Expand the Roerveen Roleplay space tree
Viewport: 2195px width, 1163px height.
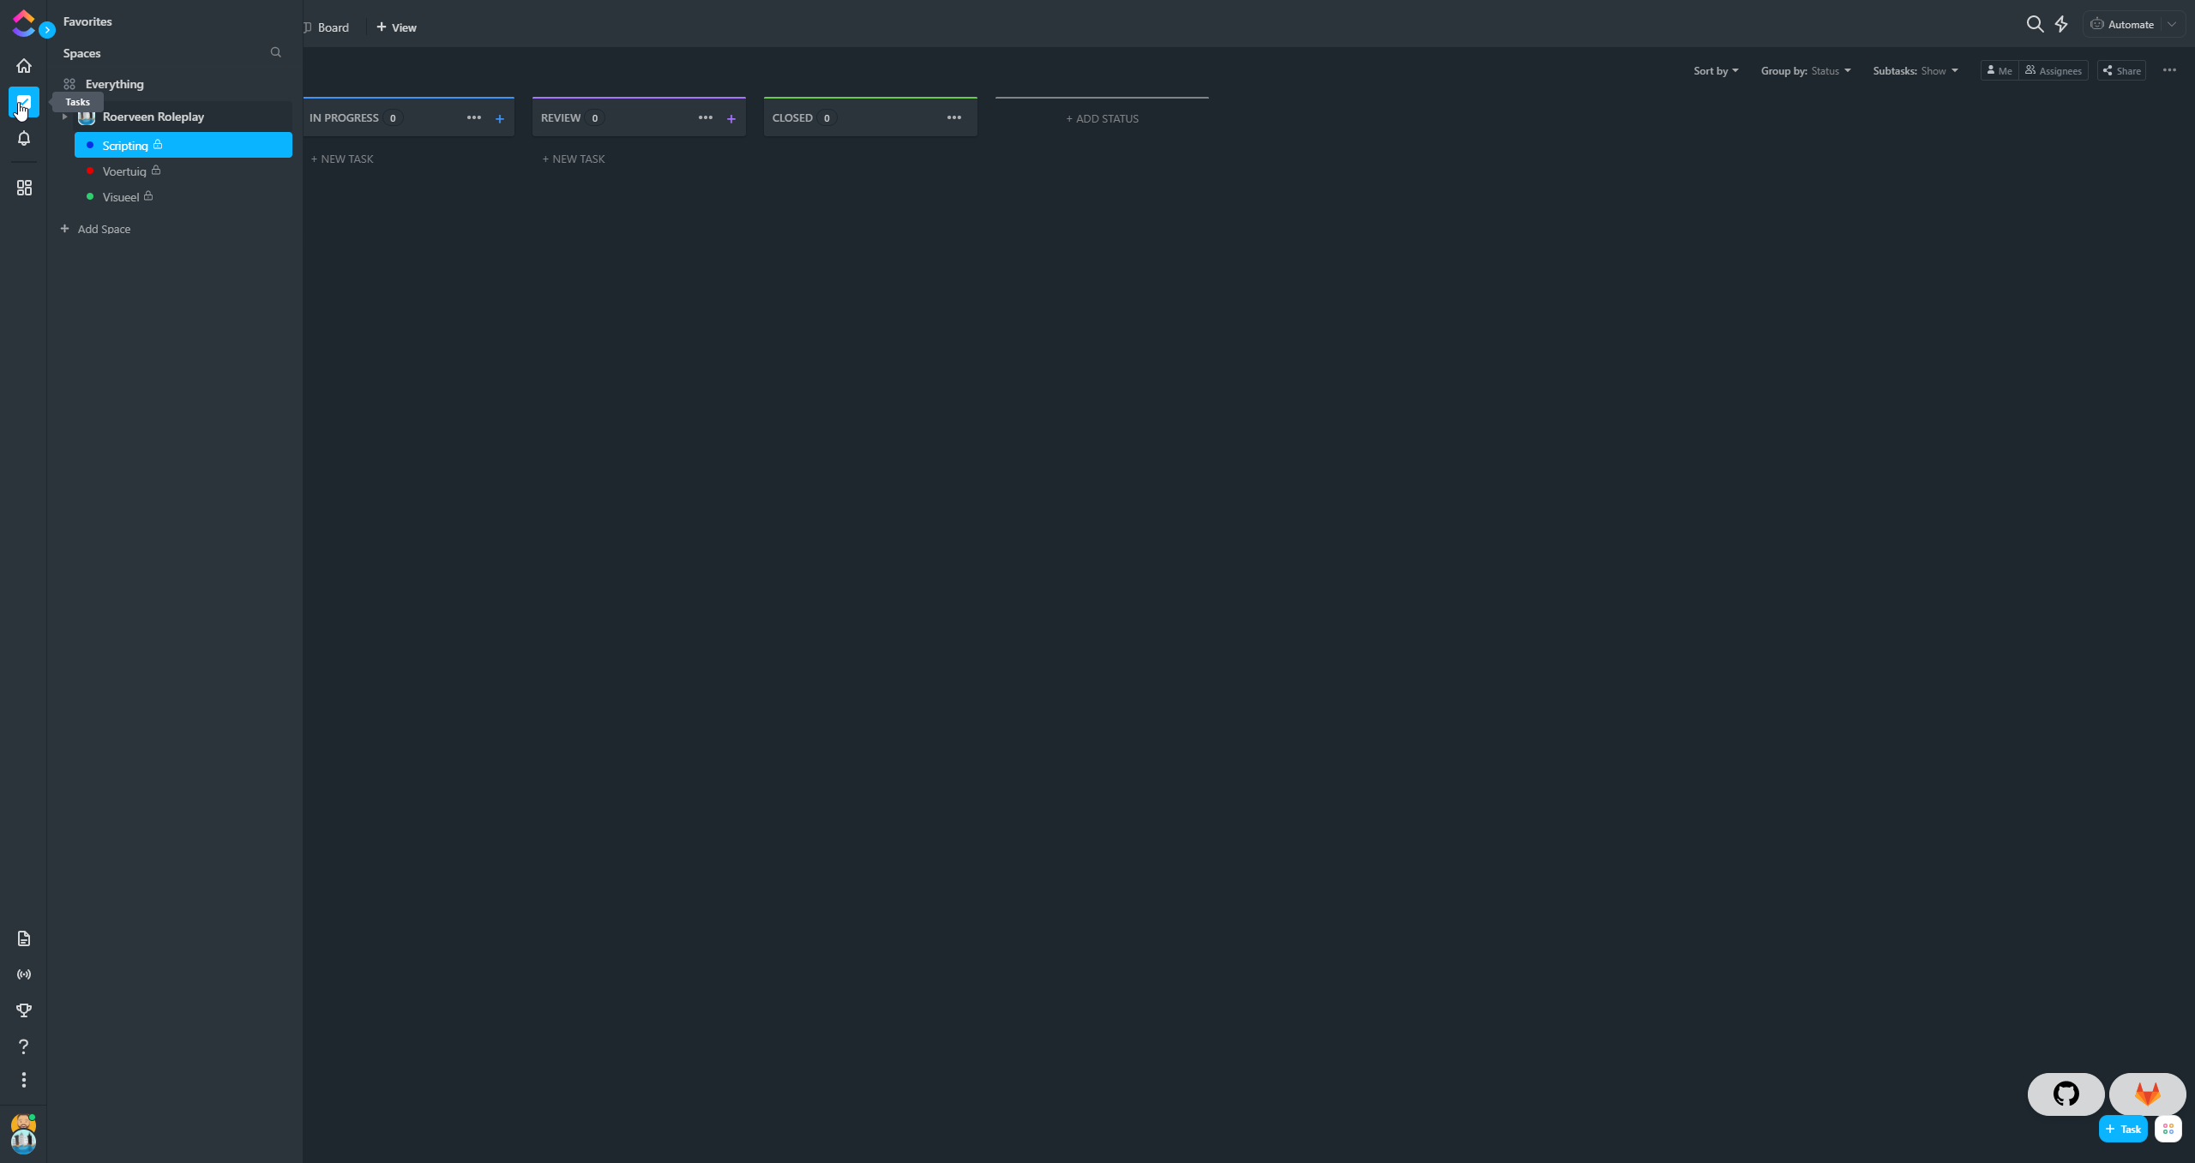[65, 117]
